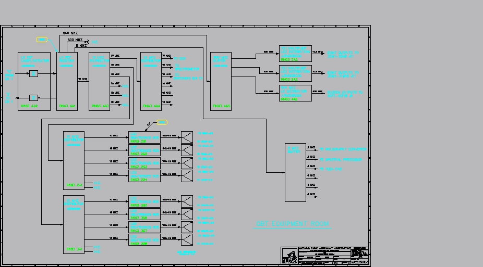The height and width of the screenshot is (267, 483).
Task: Select the LO1 distributor block RNG3 2A2
Action: pos(295,54)
